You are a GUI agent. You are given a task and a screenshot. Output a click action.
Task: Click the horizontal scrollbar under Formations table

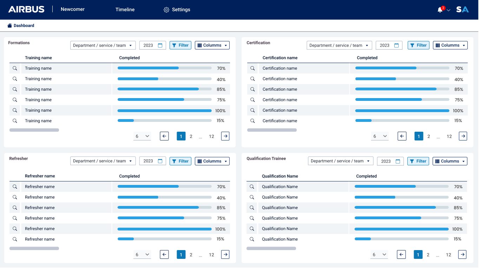pyautogui.click(x=34, y=130)
